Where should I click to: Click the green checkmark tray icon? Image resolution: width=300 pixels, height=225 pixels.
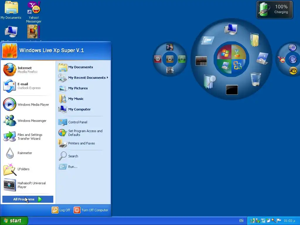258,221
